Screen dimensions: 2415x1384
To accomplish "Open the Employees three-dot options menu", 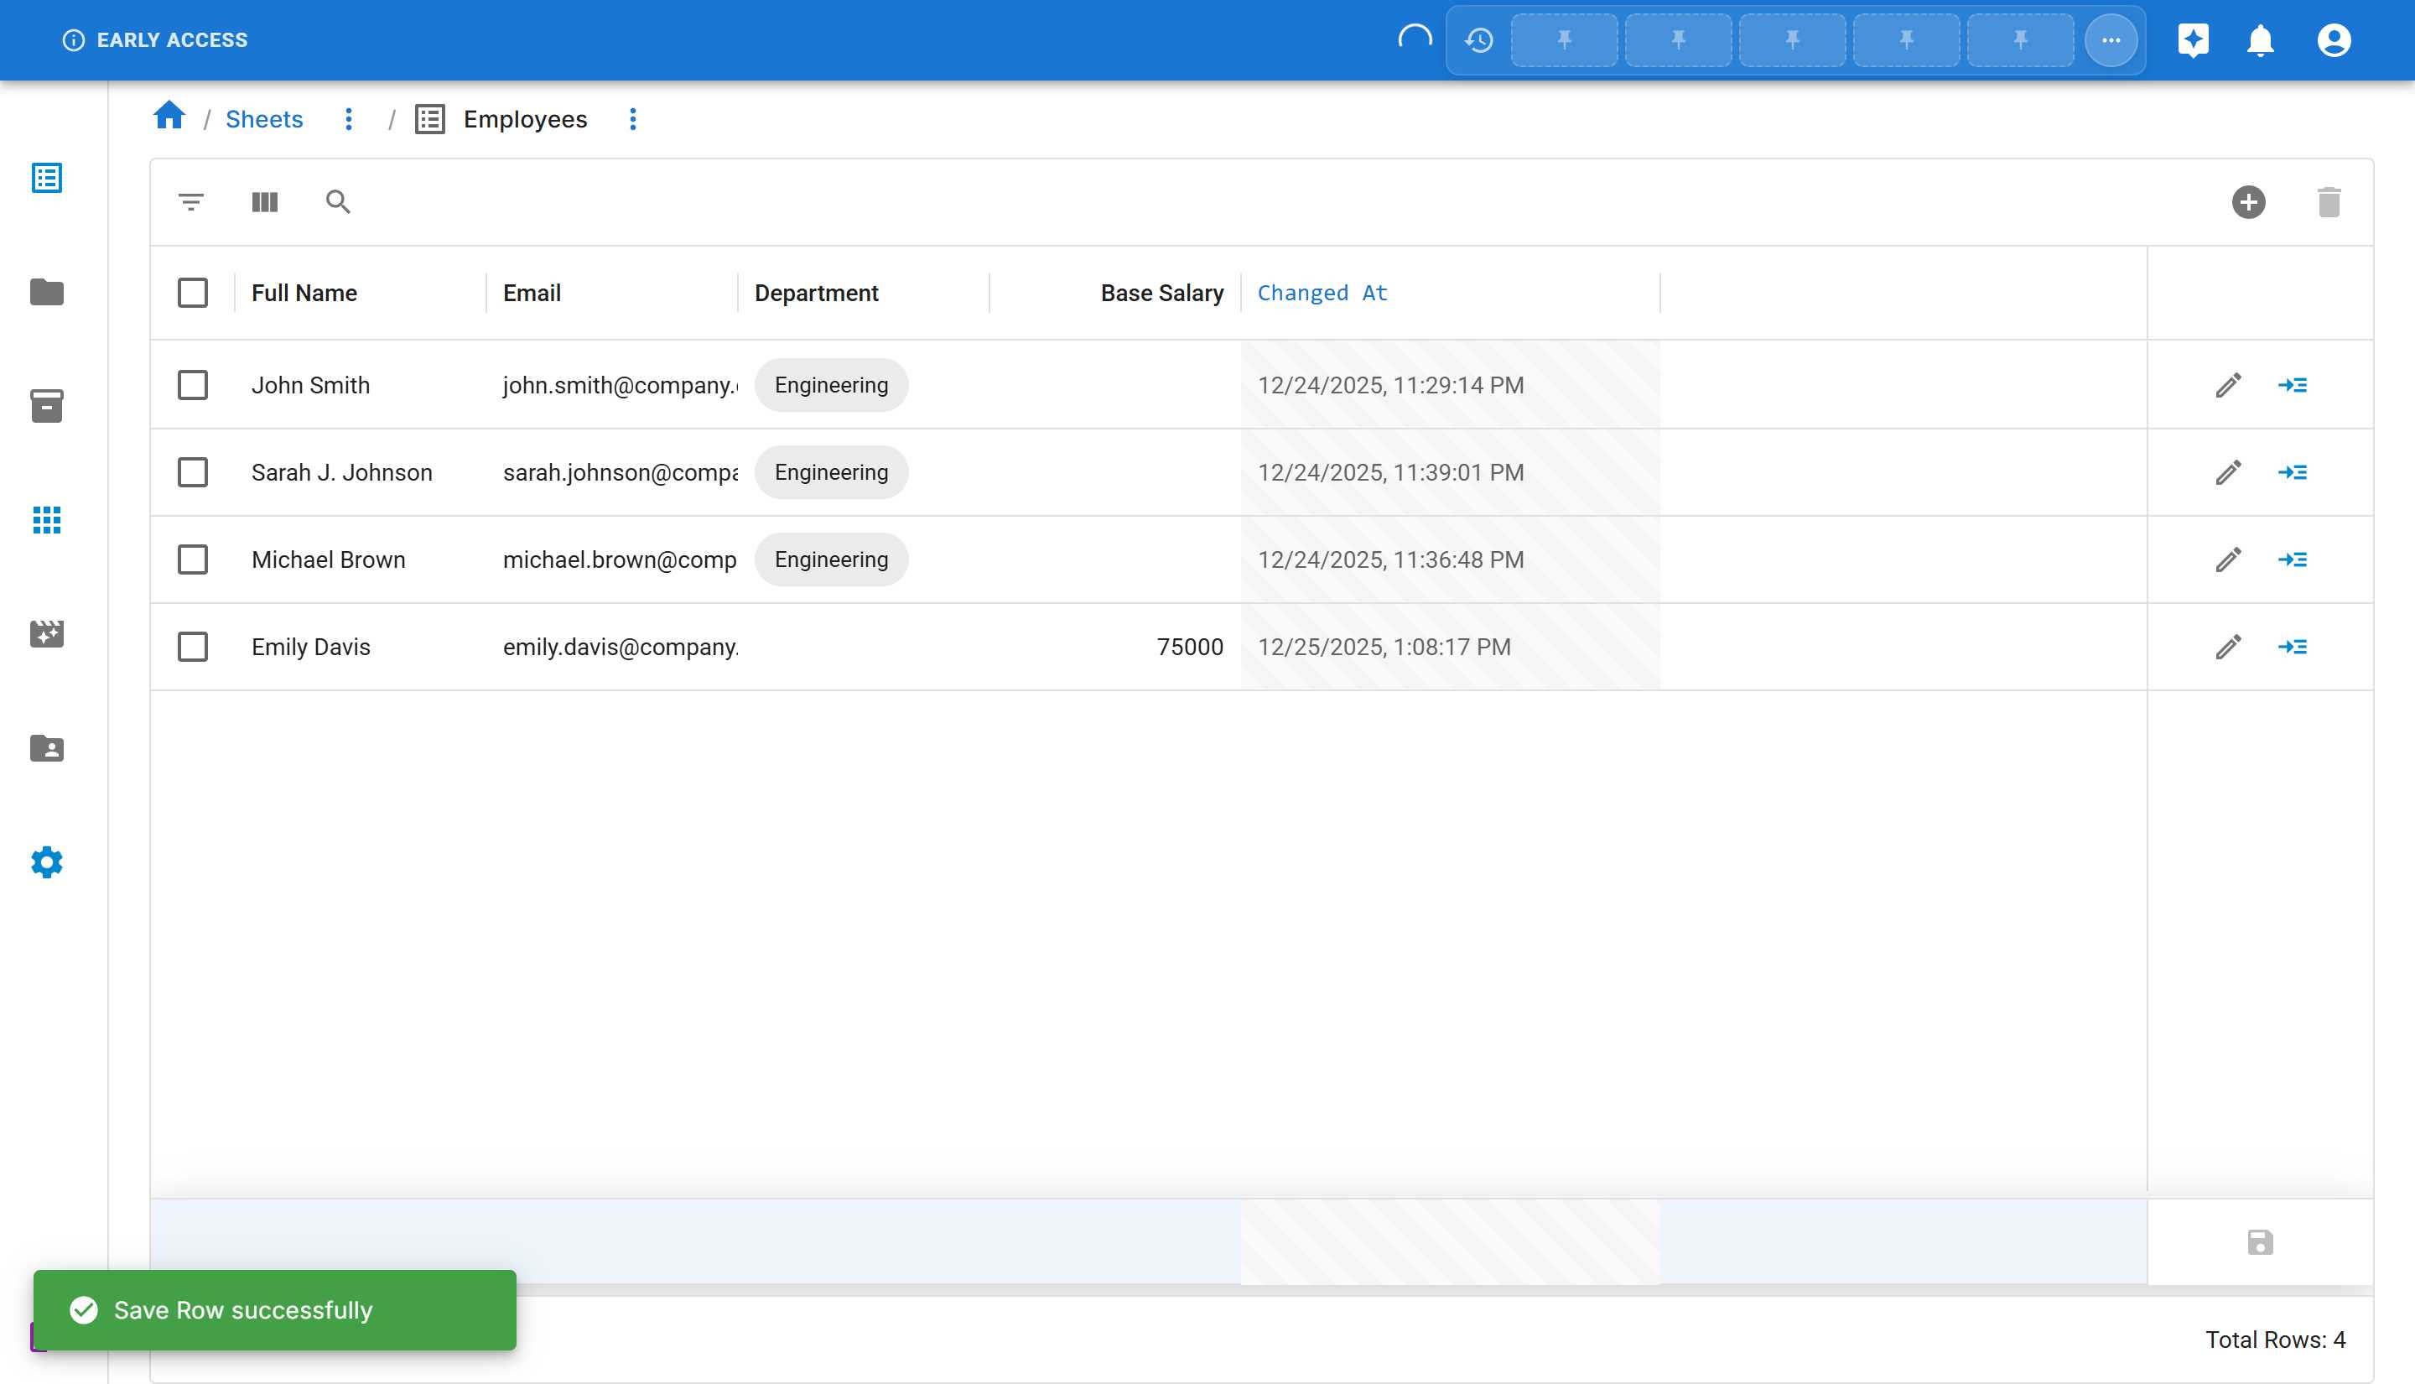I will [633, 119].
